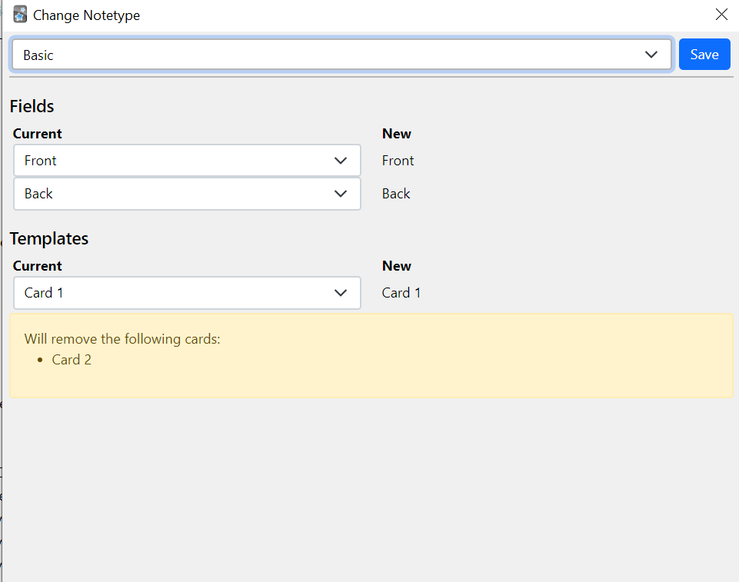Click the Change Notetype window title
The image size is (739, 582).
(x=86, y=15)
